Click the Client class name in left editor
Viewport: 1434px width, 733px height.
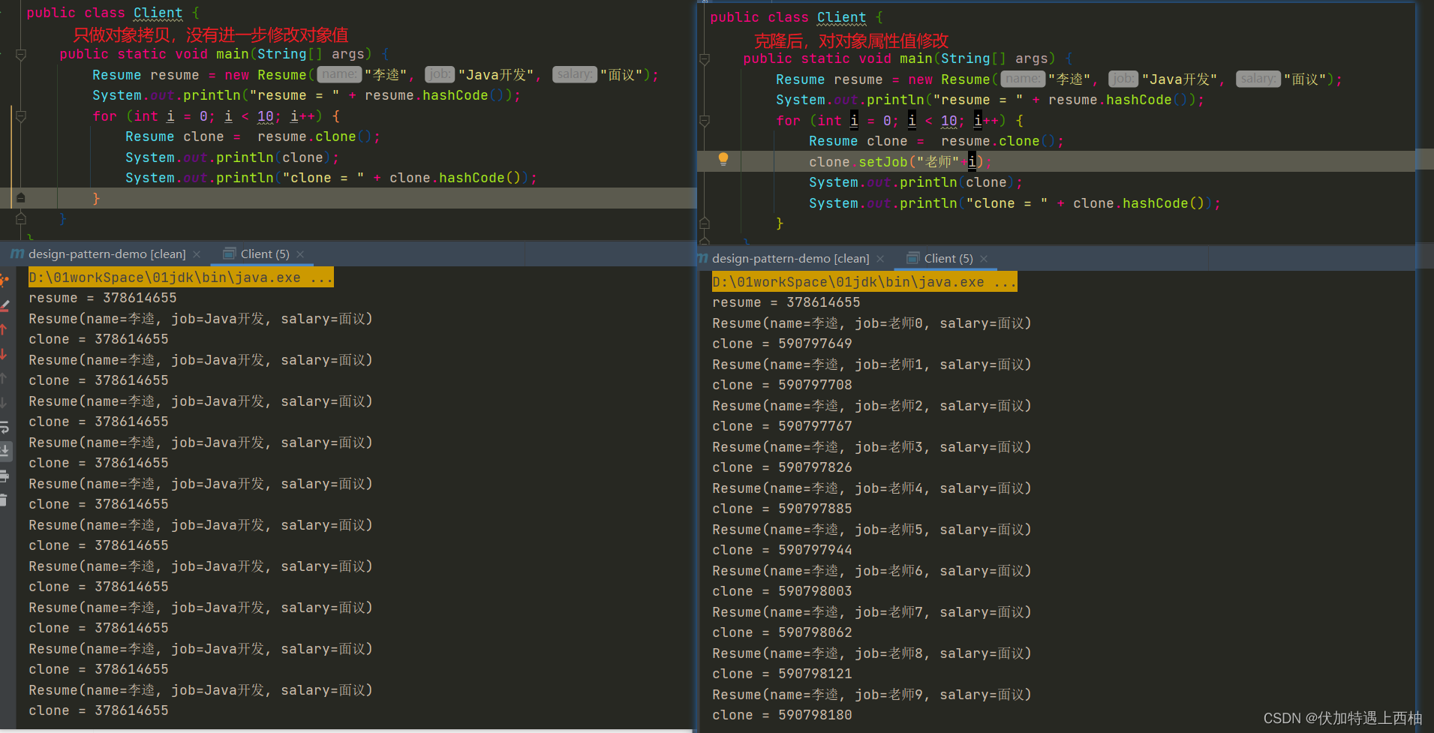(x=158, y=13)
